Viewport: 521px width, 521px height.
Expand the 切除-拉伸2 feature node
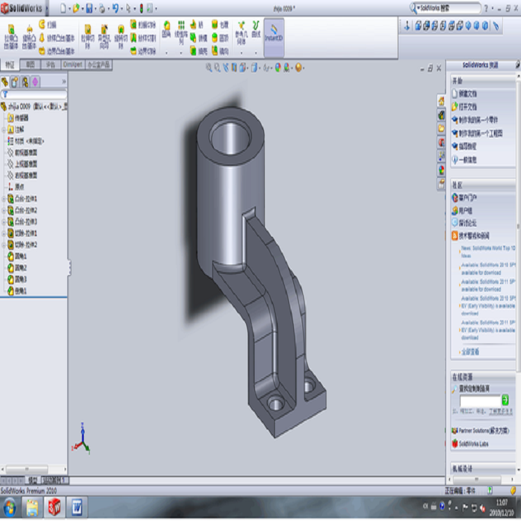pyautogui.click(x=3, y=245)
